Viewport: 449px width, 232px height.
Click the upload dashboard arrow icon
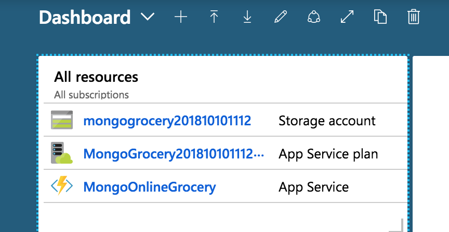(214, 17)
